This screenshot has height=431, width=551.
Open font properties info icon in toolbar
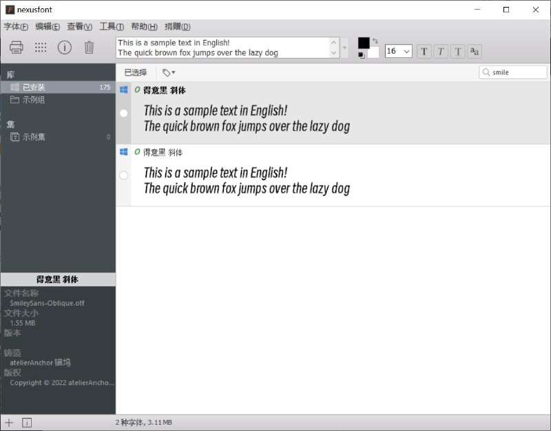[65, 48]
